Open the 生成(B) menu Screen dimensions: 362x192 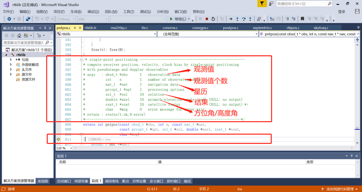pos(76,12)
